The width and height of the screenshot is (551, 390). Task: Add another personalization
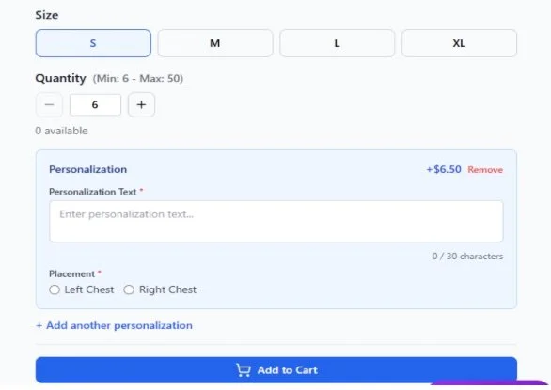click(114, 325)
